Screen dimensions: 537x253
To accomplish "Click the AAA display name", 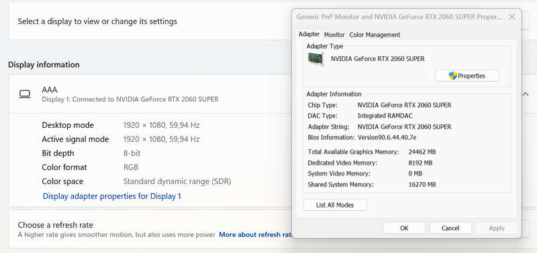I will click(50, 90).
